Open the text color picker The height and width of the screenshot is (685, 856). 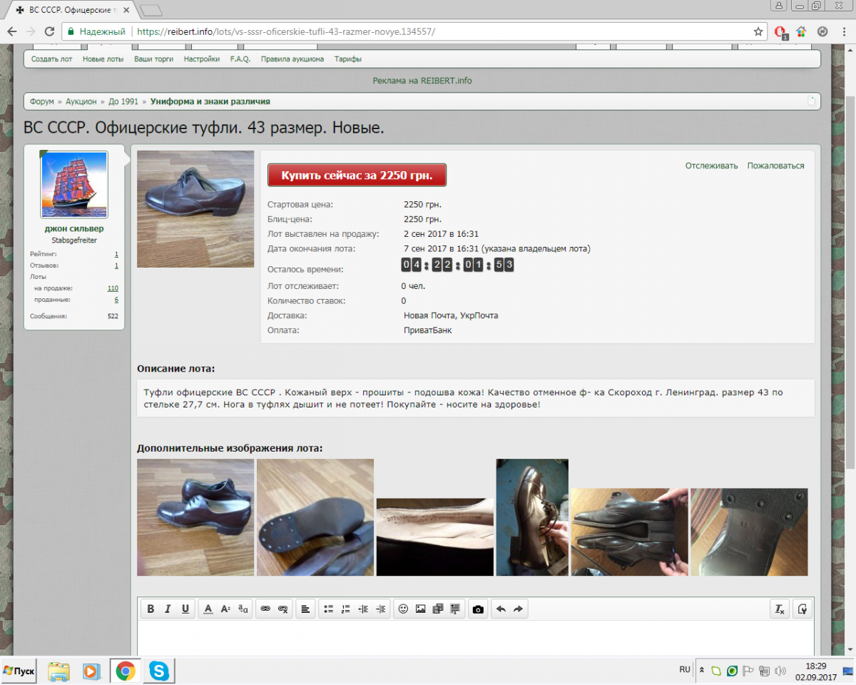coord(208,609)
